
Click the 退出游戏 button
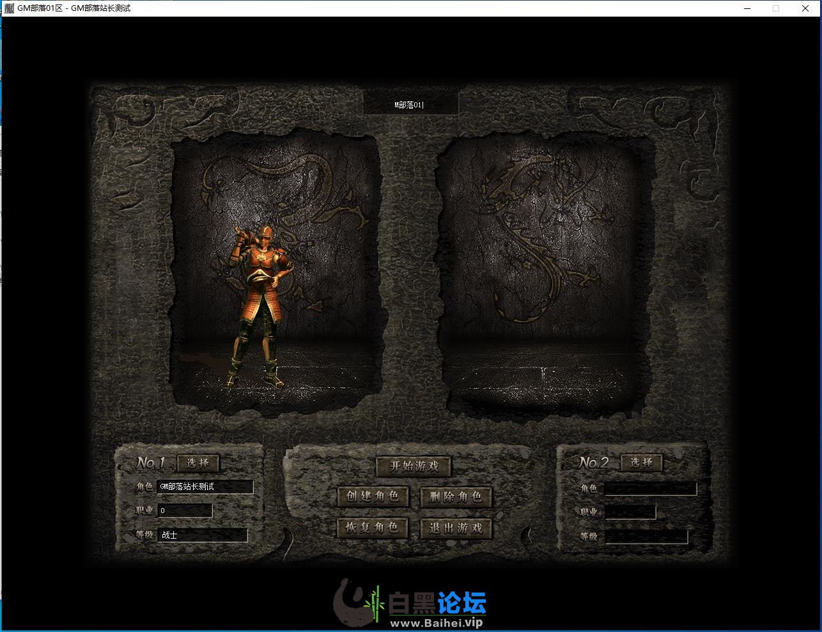tap(456, 528)
